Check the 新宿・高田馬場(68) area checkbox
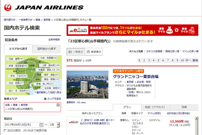The height and width of the screenshot is (135, 202). (x=7, y=66)
